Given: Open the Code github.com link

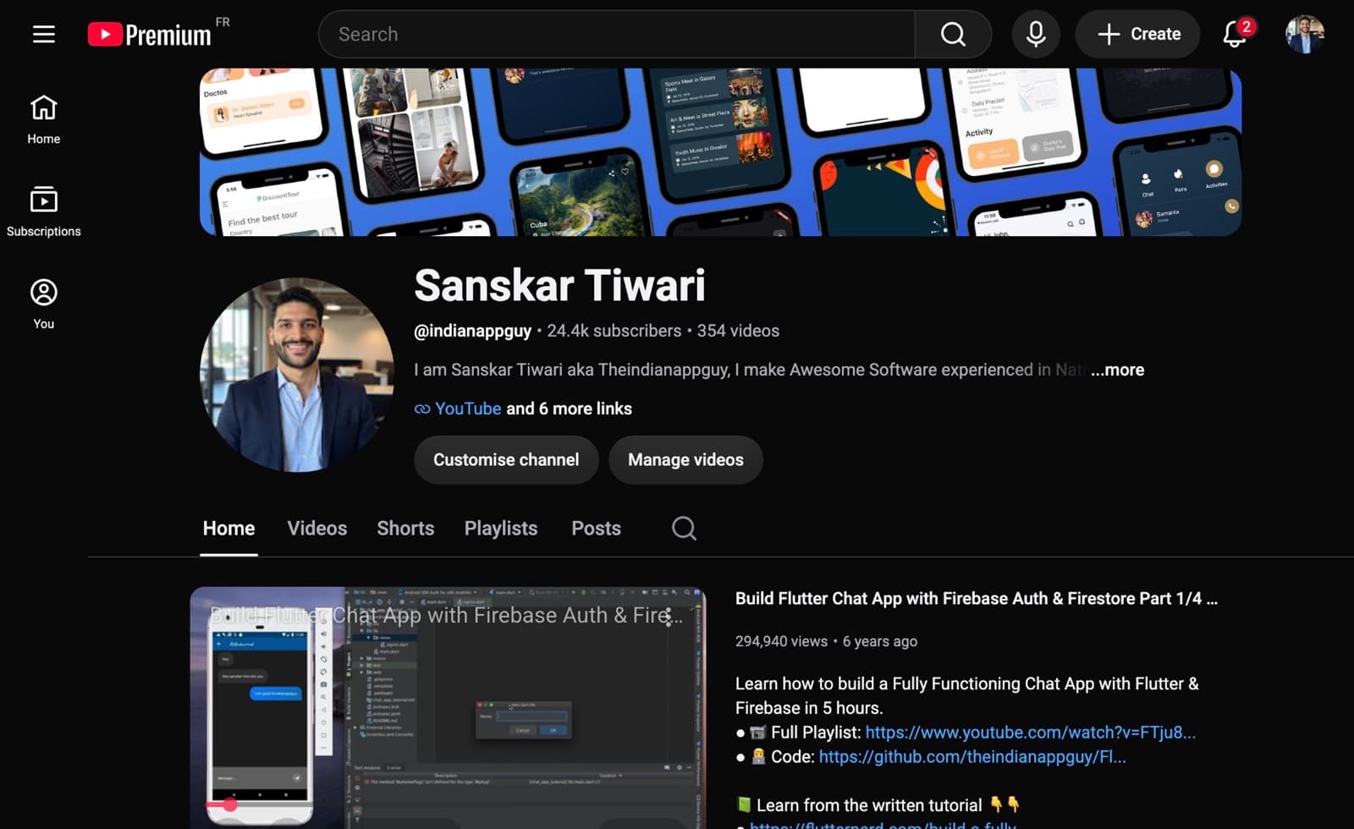Looking at the screenshot, I should pos(972,757).
